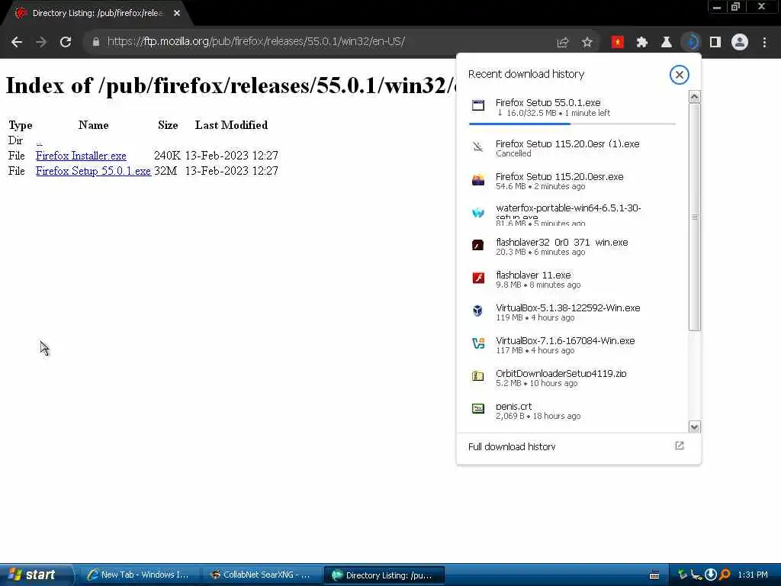Click the Directory Listing taskbar item
The image size is (781, 586).
tap(383, 575)
